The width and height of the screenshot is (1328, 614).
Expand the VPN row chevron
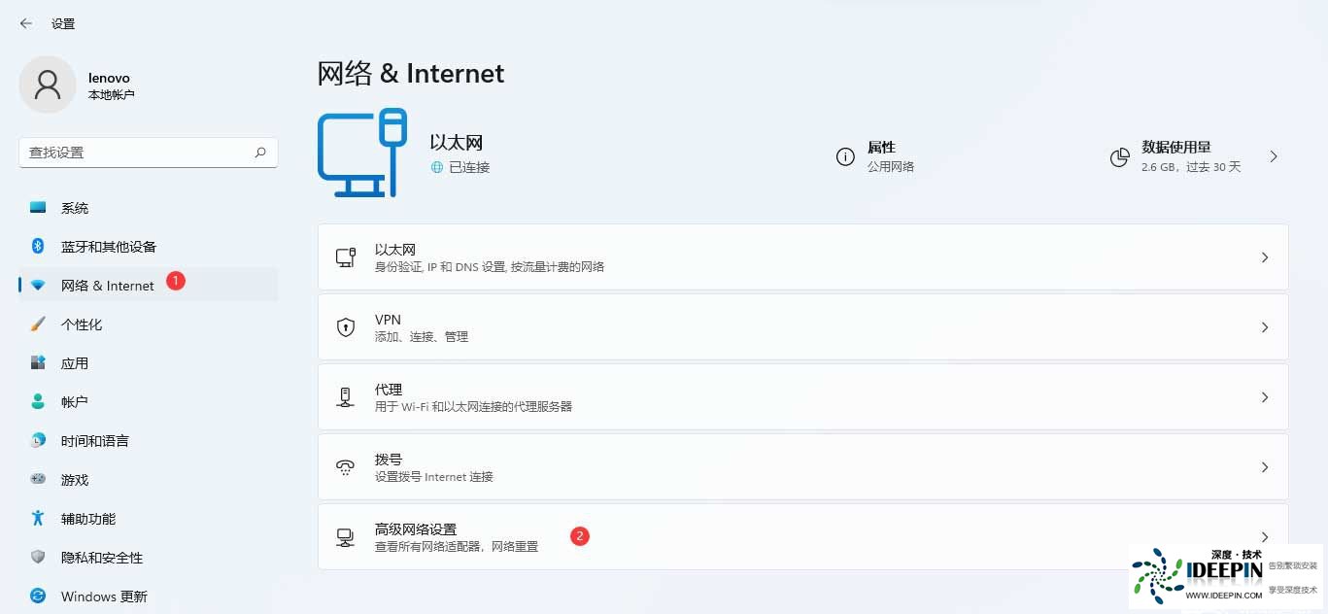click(x=1264, y=327)
